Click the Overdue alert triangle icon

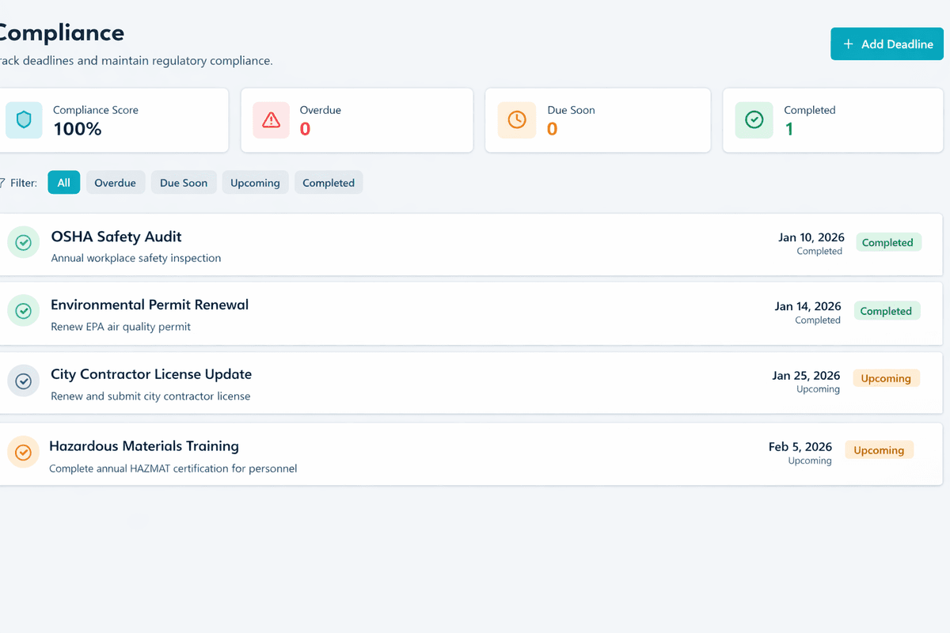(272, 119)
